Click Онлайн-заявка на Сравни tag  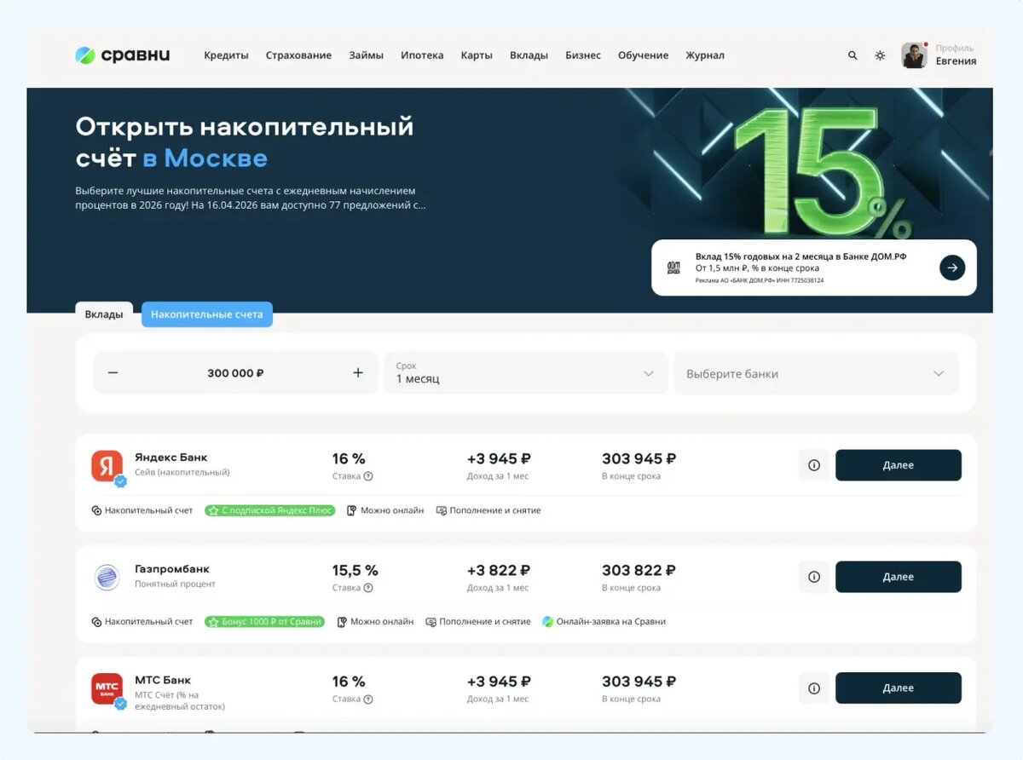coord(604,622)
